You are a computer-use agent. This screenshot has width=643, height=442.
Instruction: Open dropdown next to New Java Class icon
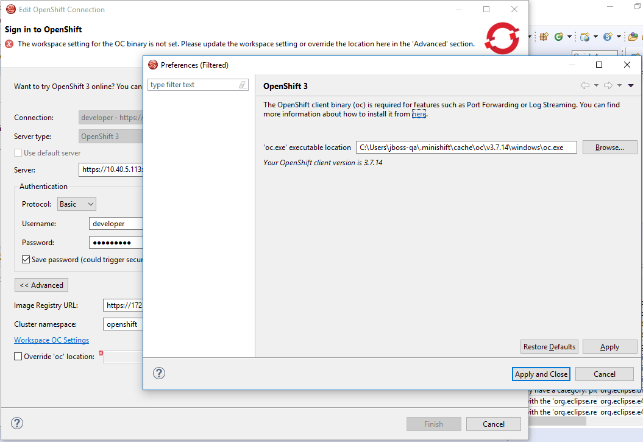coord(569,37)
